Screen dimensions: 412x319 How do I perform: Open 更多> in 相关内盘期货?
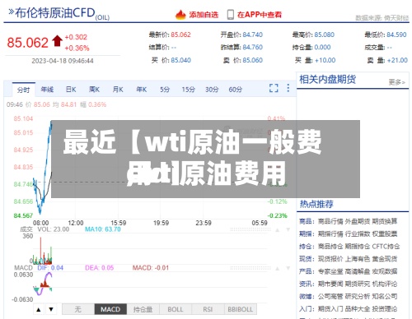397,82
